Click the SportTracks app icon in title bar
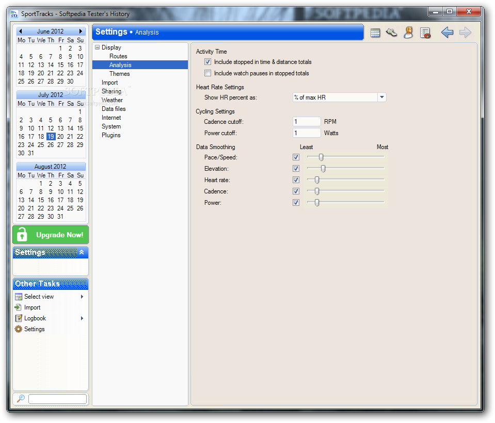The height and width of the screenshot is (423, 495). click(x=14, y=14)
